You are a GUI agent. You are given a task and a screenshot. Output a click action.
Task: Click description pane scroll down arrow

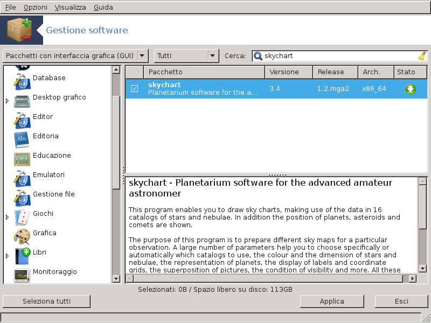click(422, 268)
